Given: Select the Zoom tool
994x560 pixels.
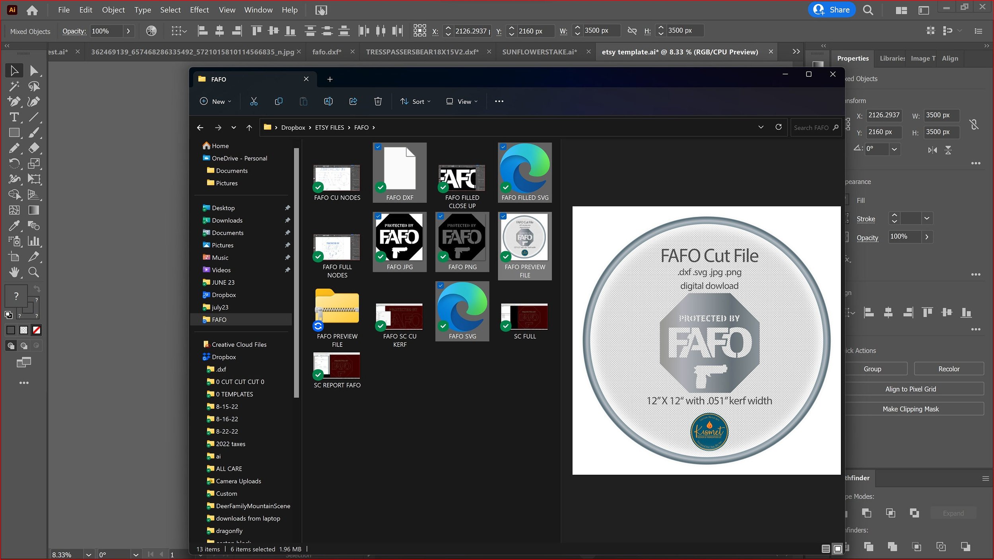Looking at the screenshot, I should click(34, 272).
